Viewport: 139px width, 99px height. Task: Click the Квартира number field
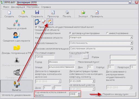(x=133, y=67)
